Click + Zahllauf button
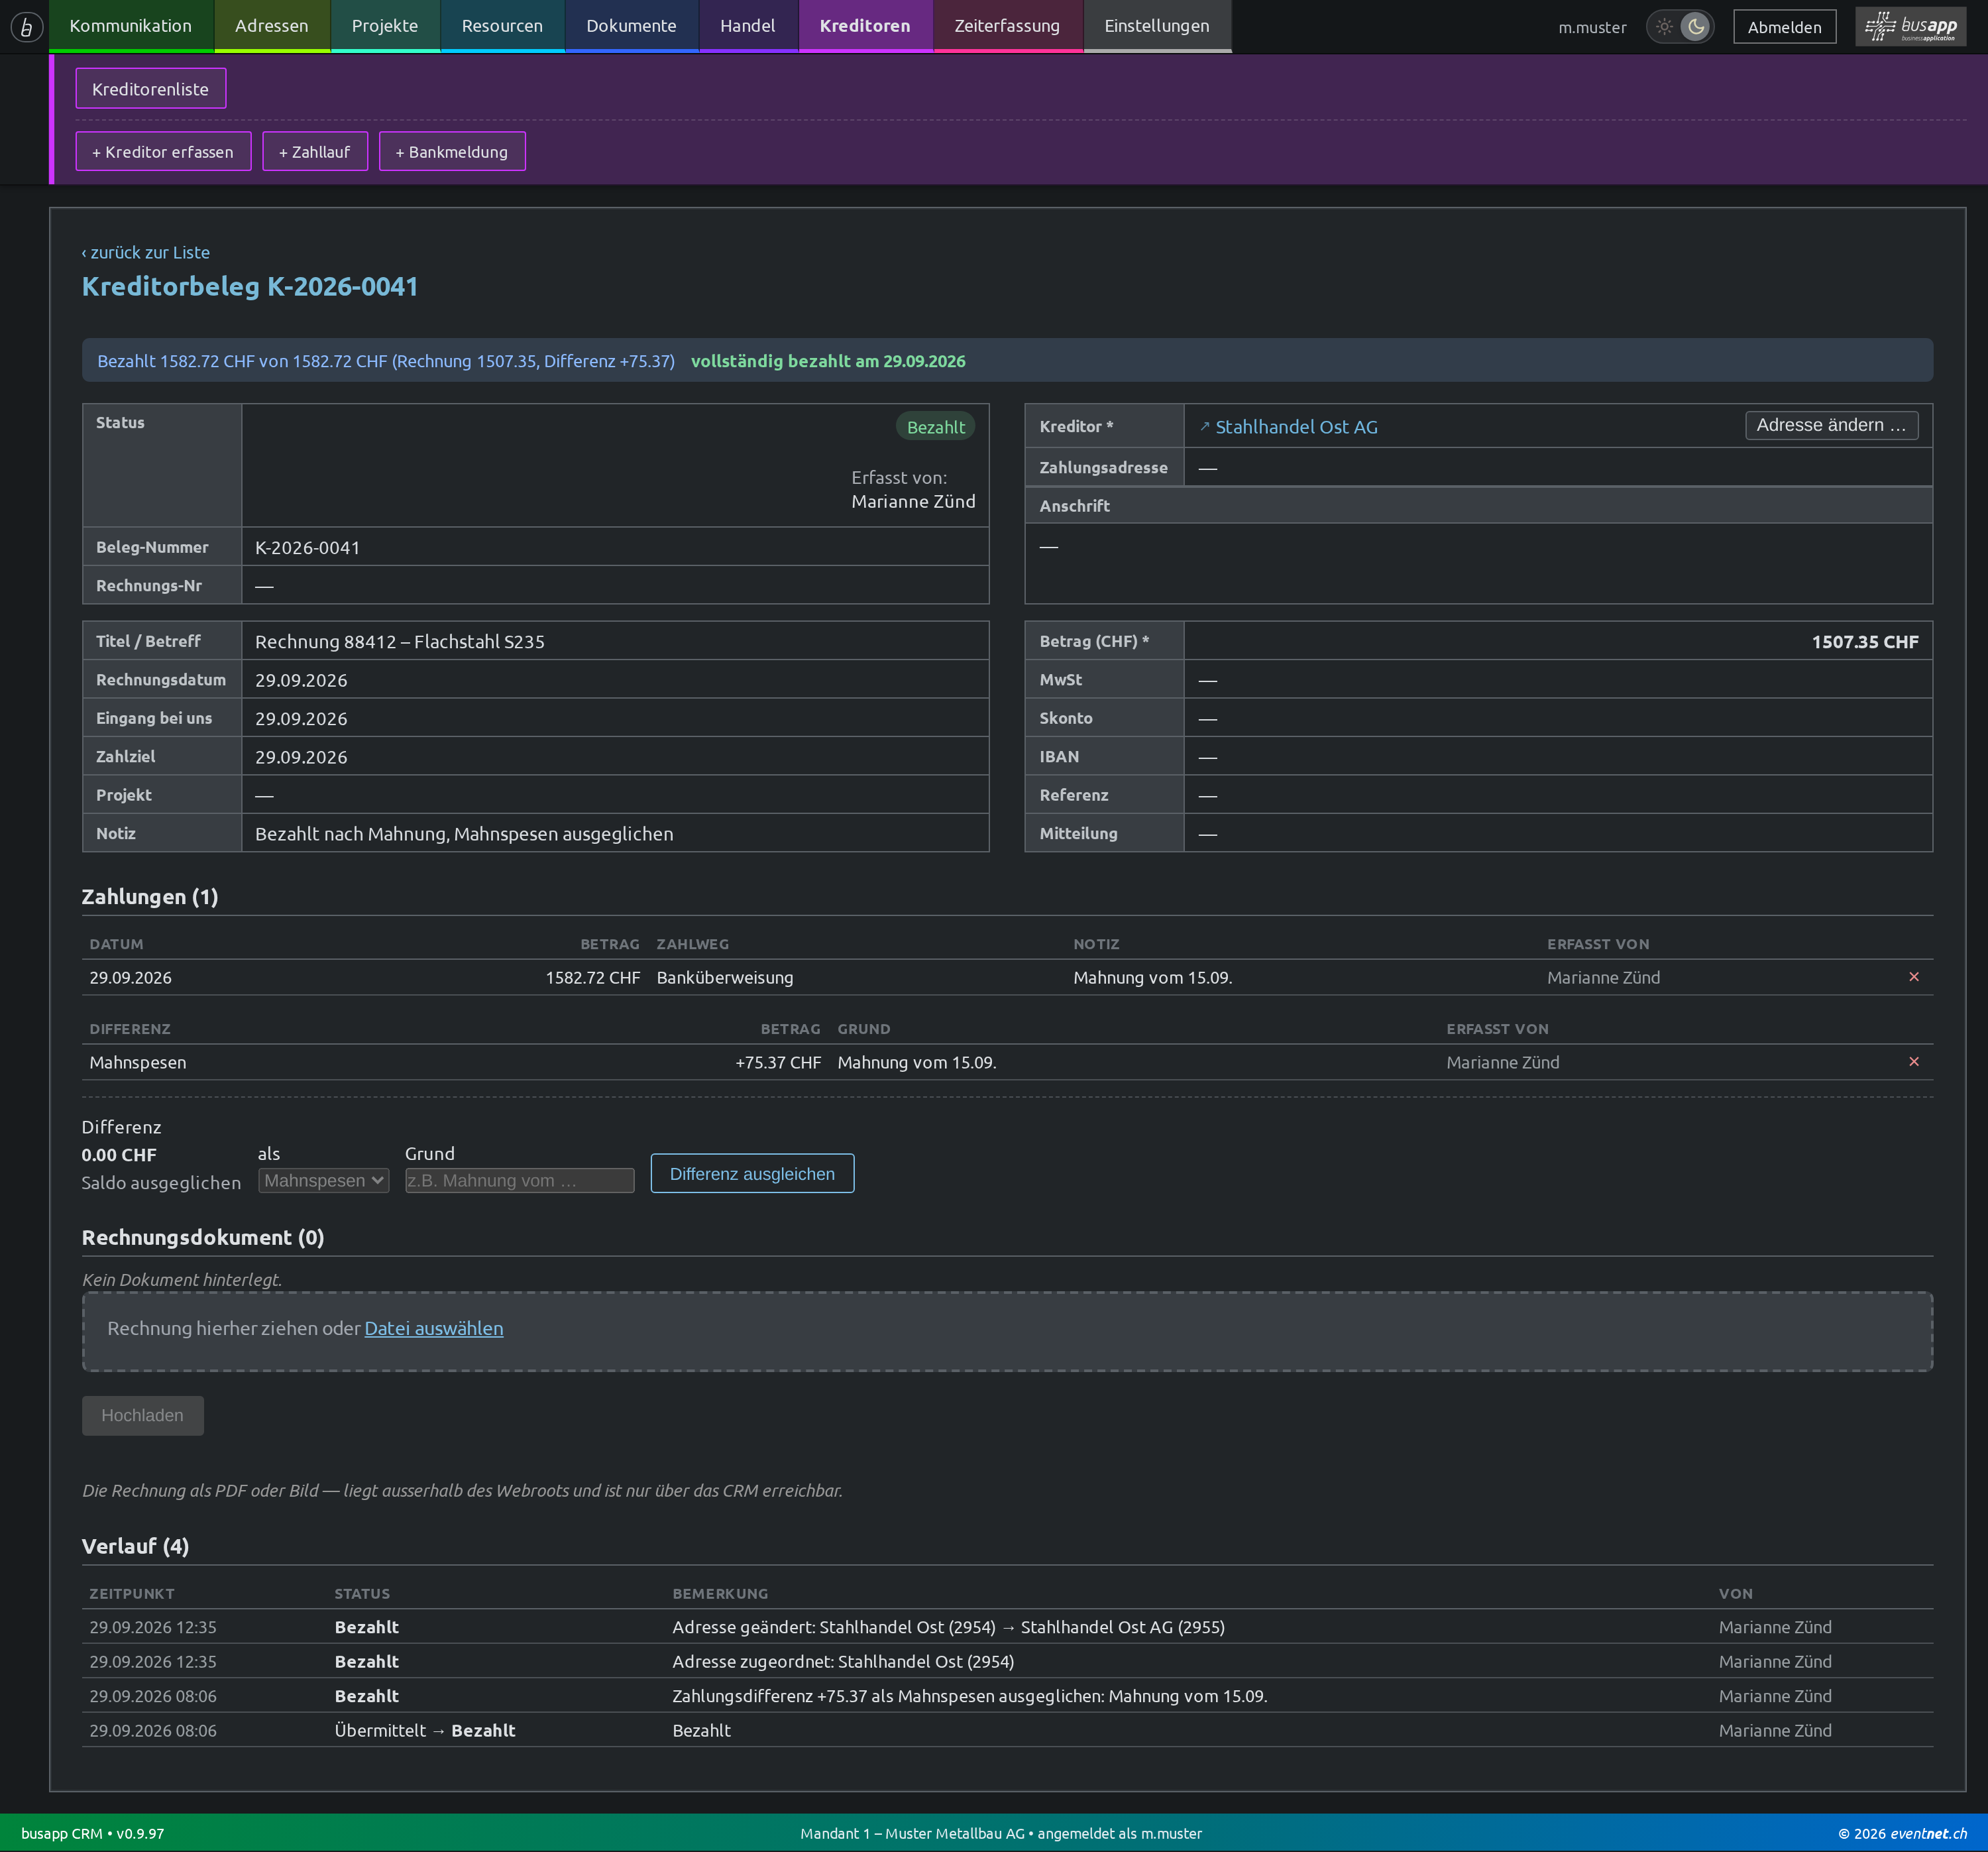This screenshot has width=1988, height=1852. coord(315,152)
